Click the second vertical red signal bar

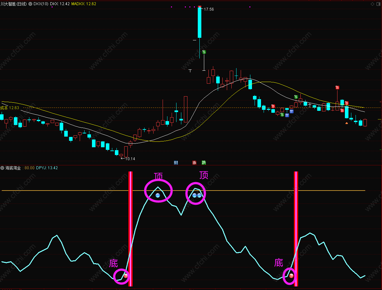296,229
